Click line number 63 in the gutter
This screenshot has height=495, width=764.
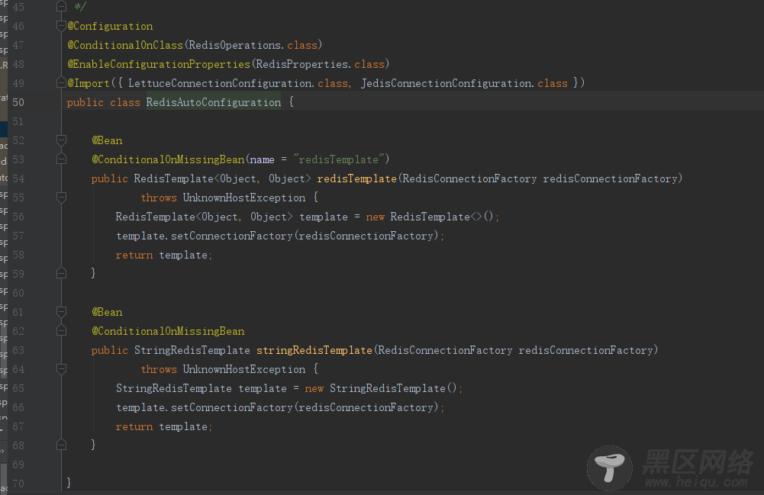(x=18, y=350)
